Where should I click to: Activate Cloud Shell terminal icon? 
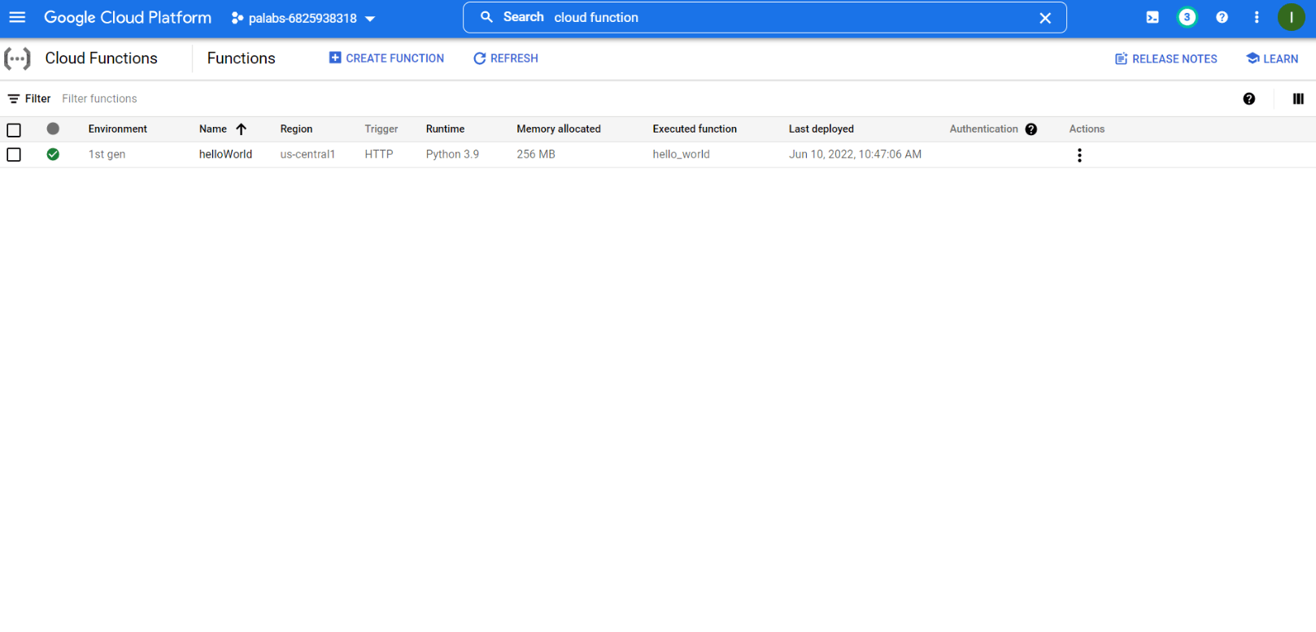[1153, 17]
